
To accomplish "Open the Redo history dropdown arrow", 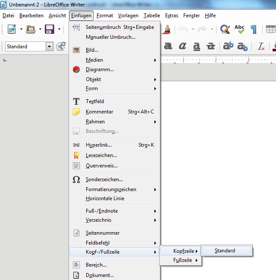I will 212,29.
